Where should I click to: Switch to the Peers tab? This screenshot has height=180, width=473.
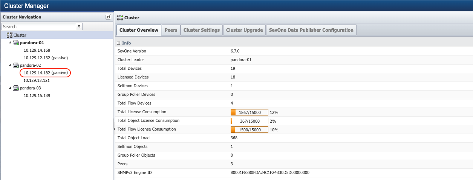171,30
